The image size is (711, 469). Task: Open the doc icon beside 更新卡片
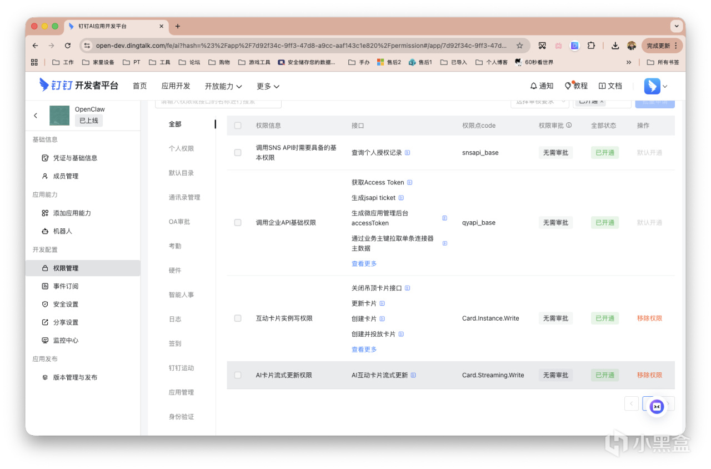coord(382,303)
